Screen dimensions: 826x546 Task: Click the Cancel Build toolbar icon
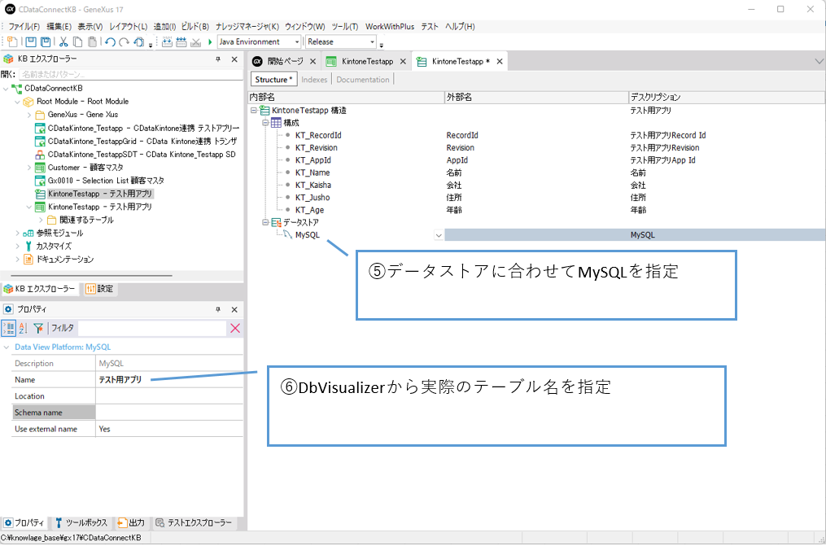point(195,42)
